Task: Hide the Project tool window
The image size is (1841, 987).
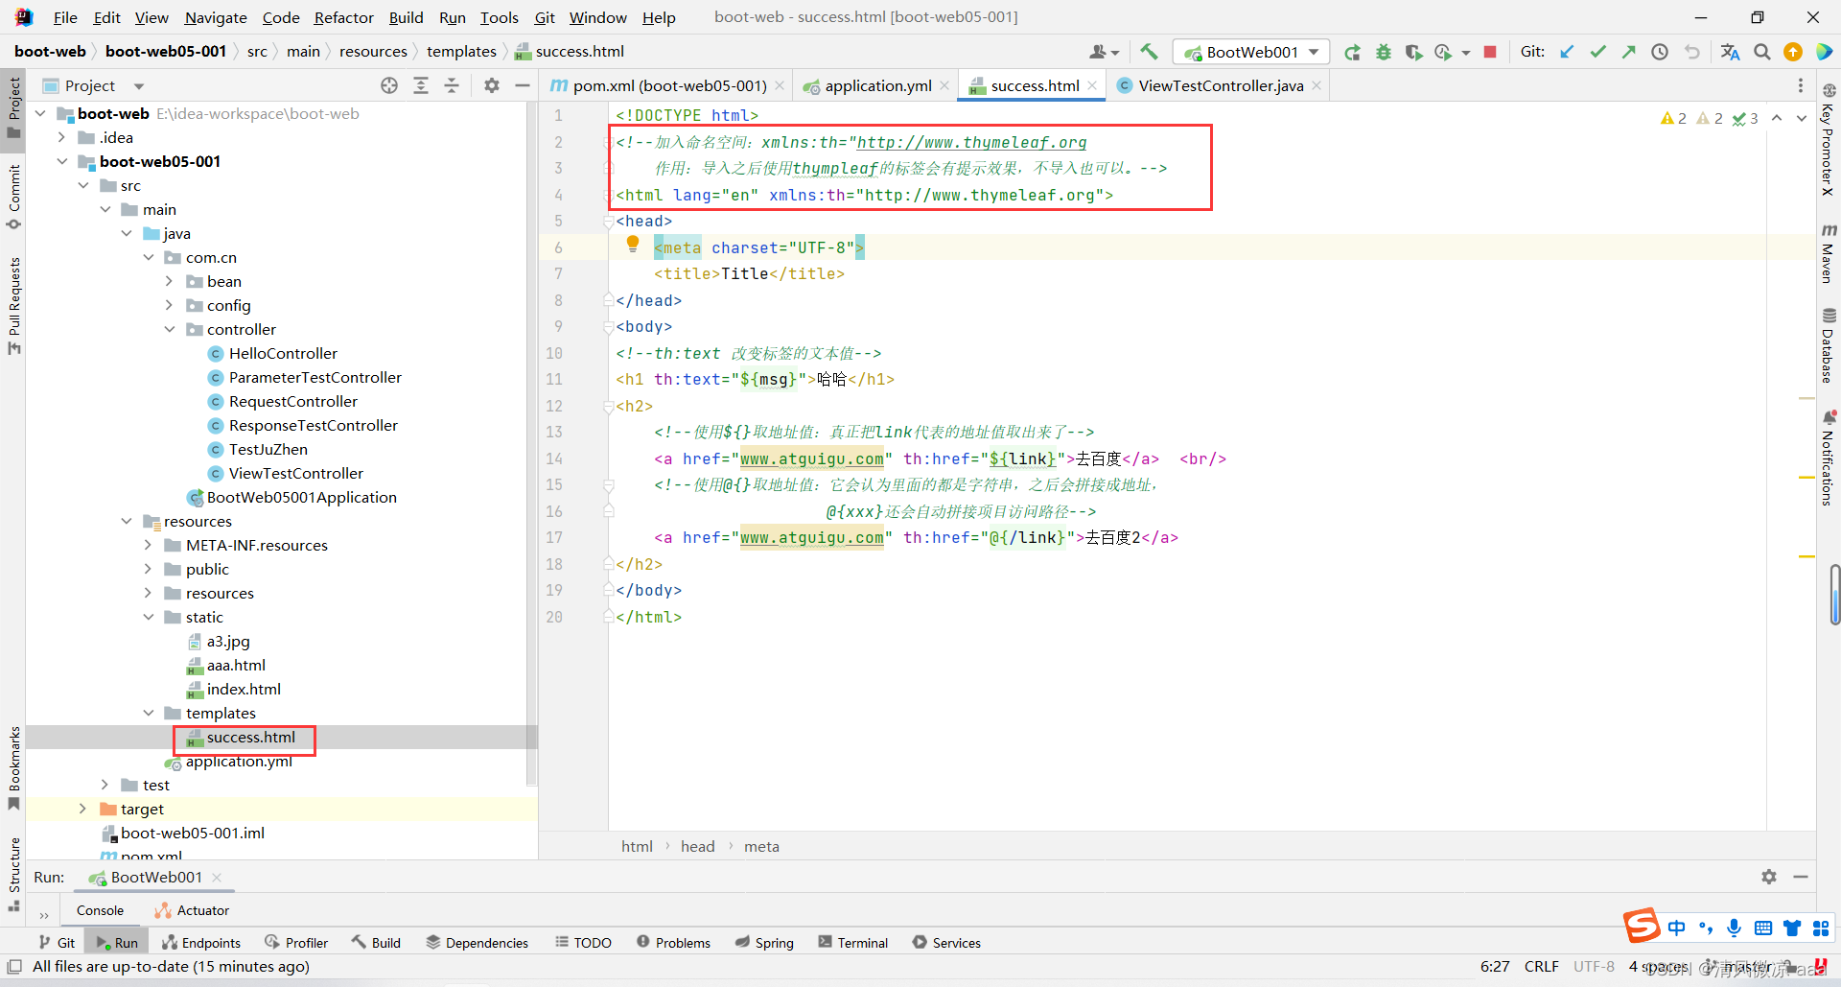Action: pyautogui.click(x=523, y=85)
